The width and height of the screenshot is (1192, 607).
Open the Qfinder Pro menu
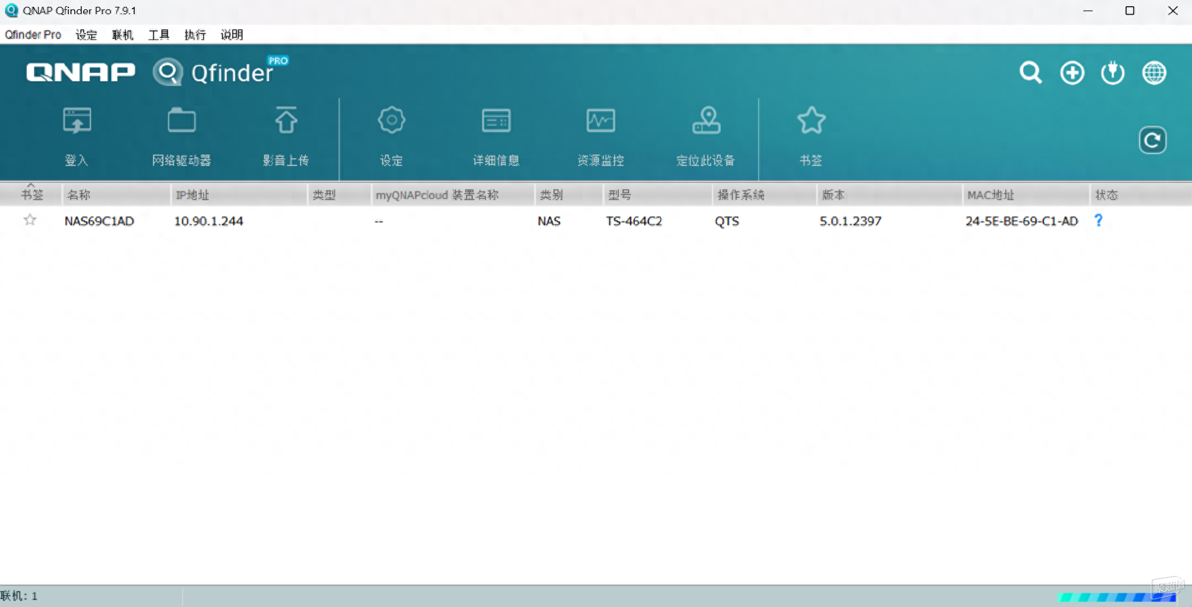click(33, 35)
